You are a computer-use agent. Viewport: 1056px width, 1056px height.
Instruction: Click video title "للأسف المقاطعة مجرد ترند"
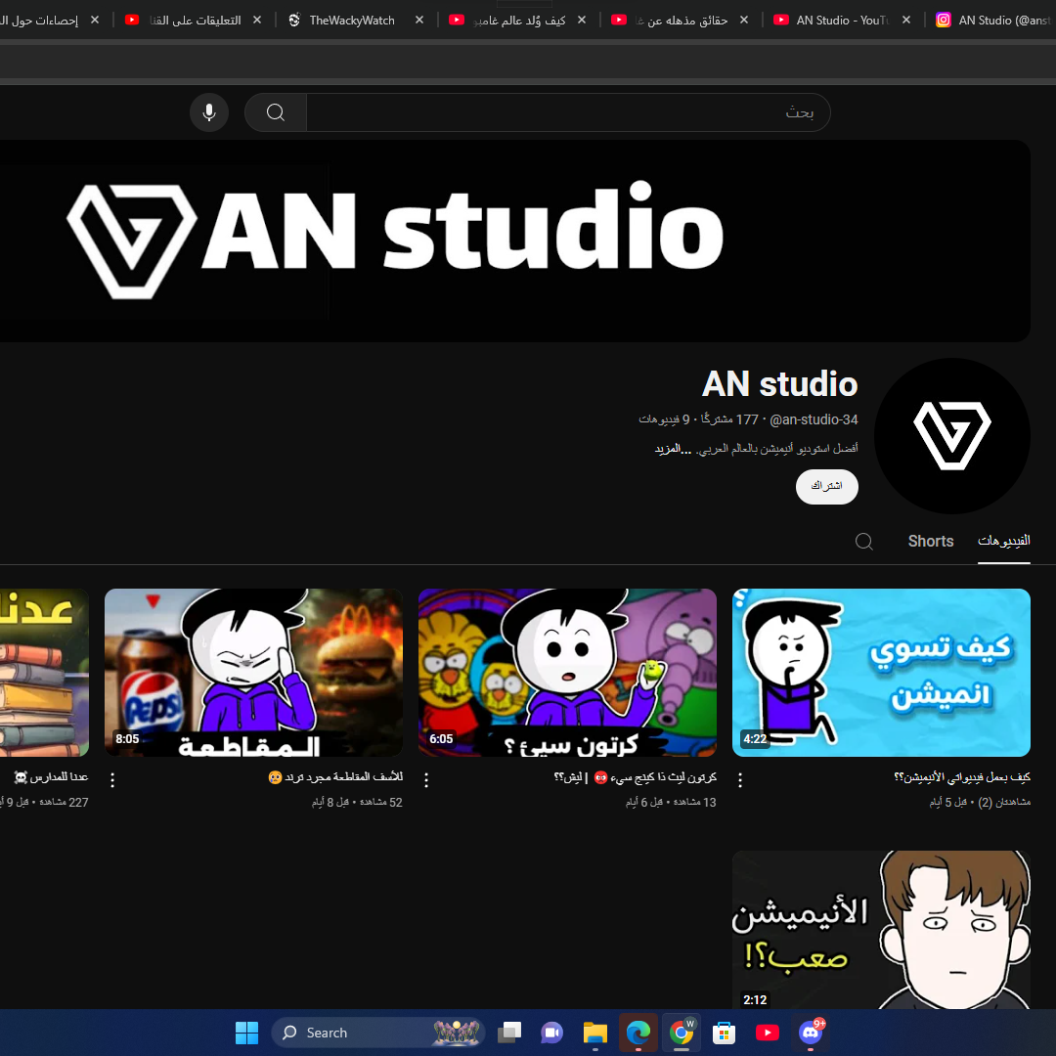pos(335,777)
